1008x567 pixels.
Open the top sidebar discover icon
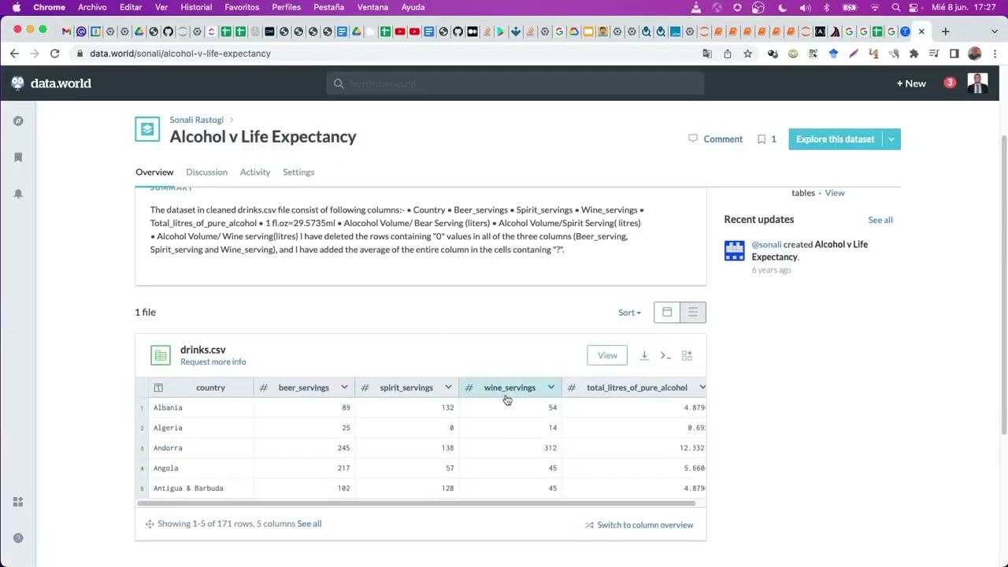tap(18, 121)
